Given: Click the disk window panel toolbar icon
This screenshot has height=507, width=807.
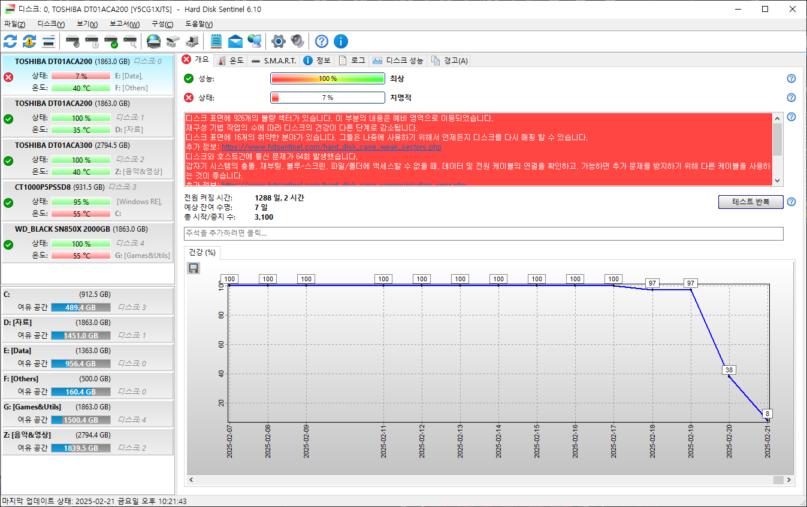Looking at the screenshot, I should click(x=49, y=41).
